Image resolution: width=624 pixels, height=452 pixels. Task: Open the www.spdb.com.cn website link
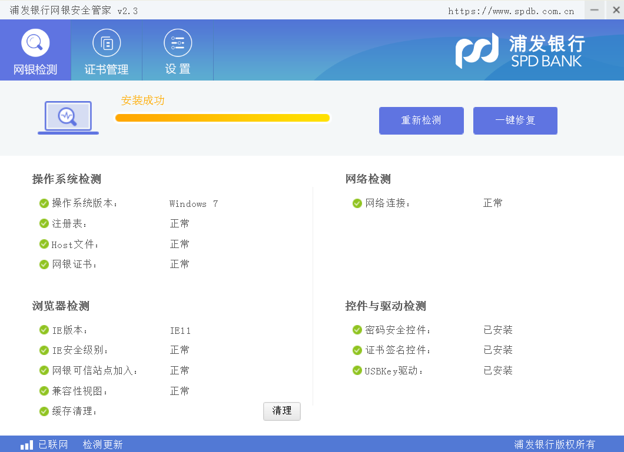click(x=511, y=11)
